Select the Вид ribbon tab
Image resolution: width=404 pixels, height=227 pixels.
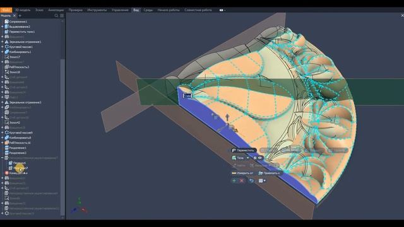point(136,10)
